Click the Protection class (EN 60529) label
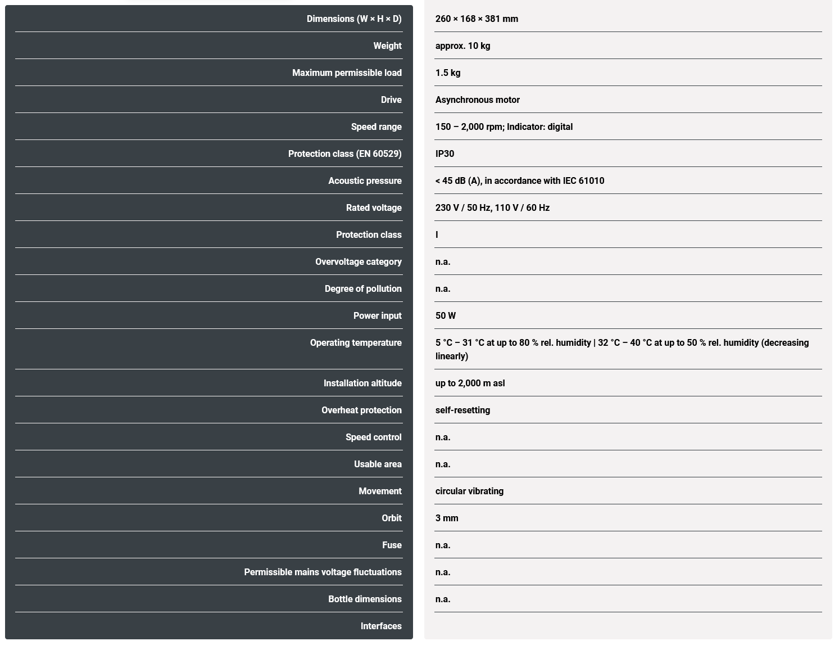This screenshot has height=650, width=839. [x=344, y=154]
